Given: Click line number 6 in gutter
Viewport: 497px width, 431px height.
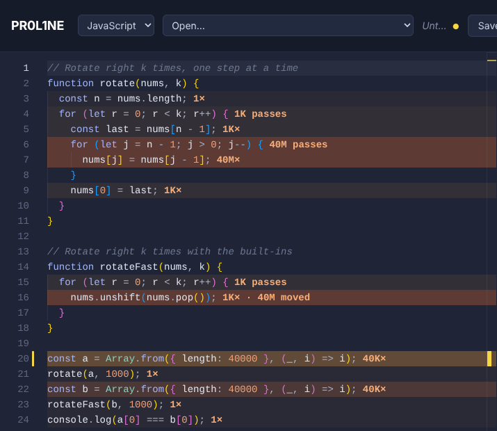Looking at the screenshot, I should 26,145.
